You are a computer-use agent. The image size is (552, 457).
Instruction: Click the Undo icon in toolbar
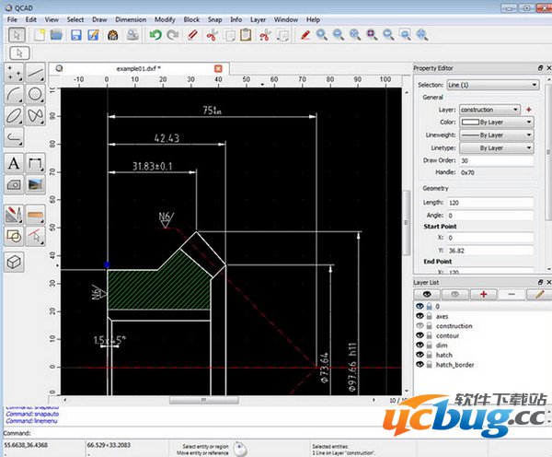155,35
